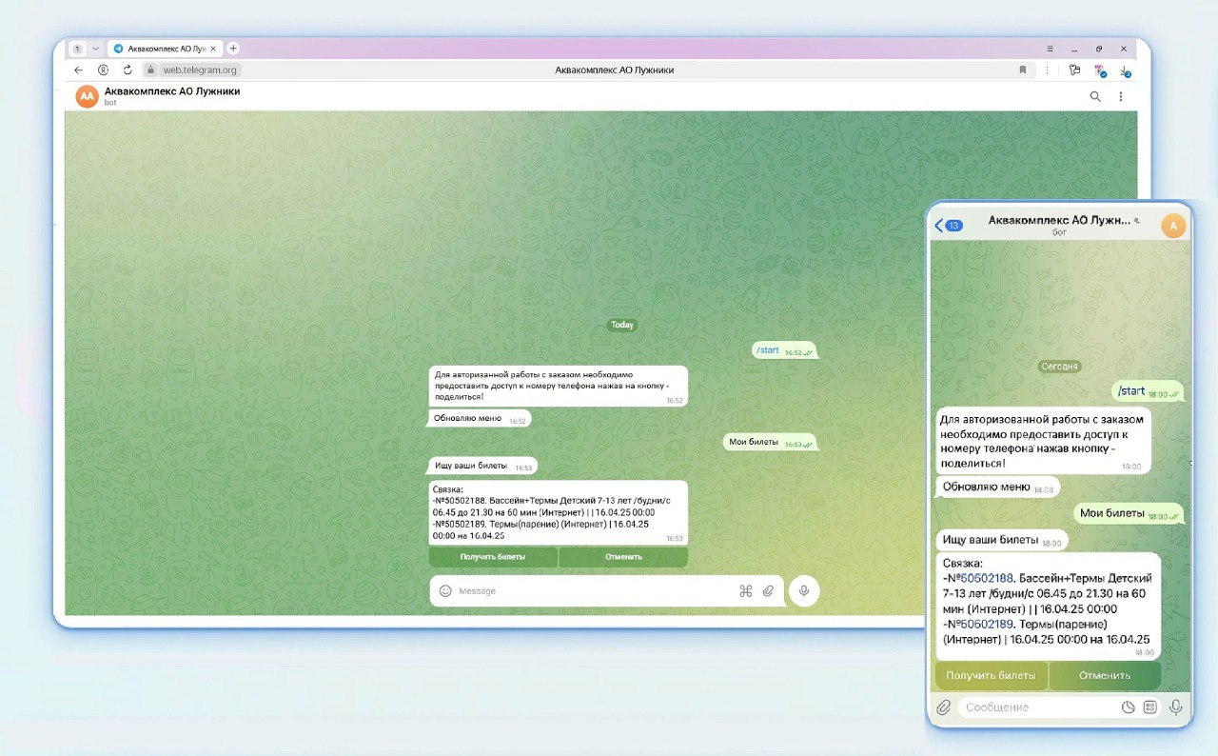Click the Мои билеты message in web chat
The image size is (1218, 756).
click(770, 443)
